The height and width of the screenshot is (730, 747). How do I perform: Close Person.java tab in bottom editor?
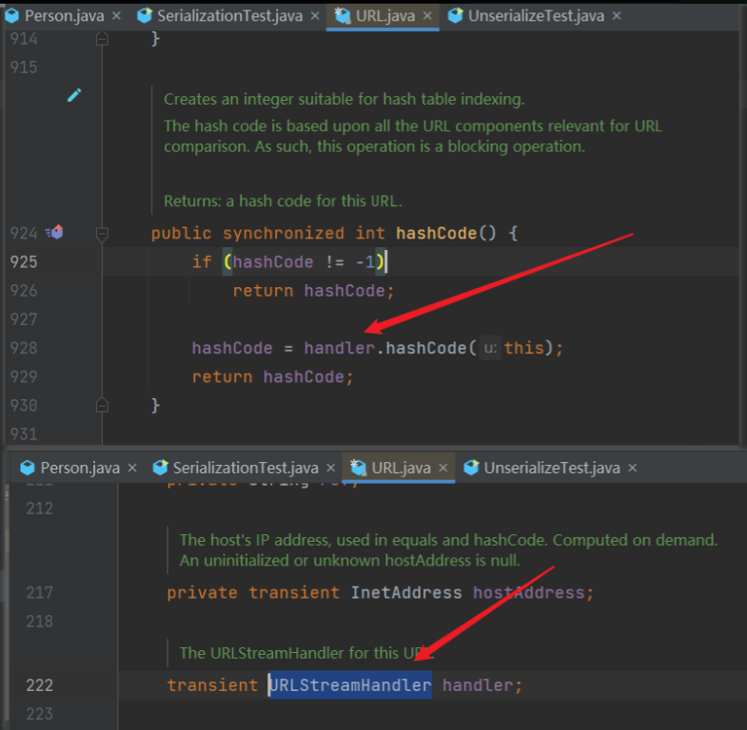132,468
